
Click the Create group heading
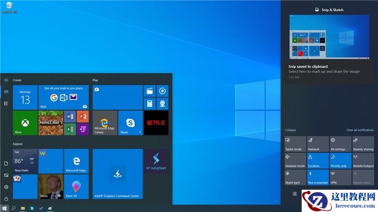17,80
